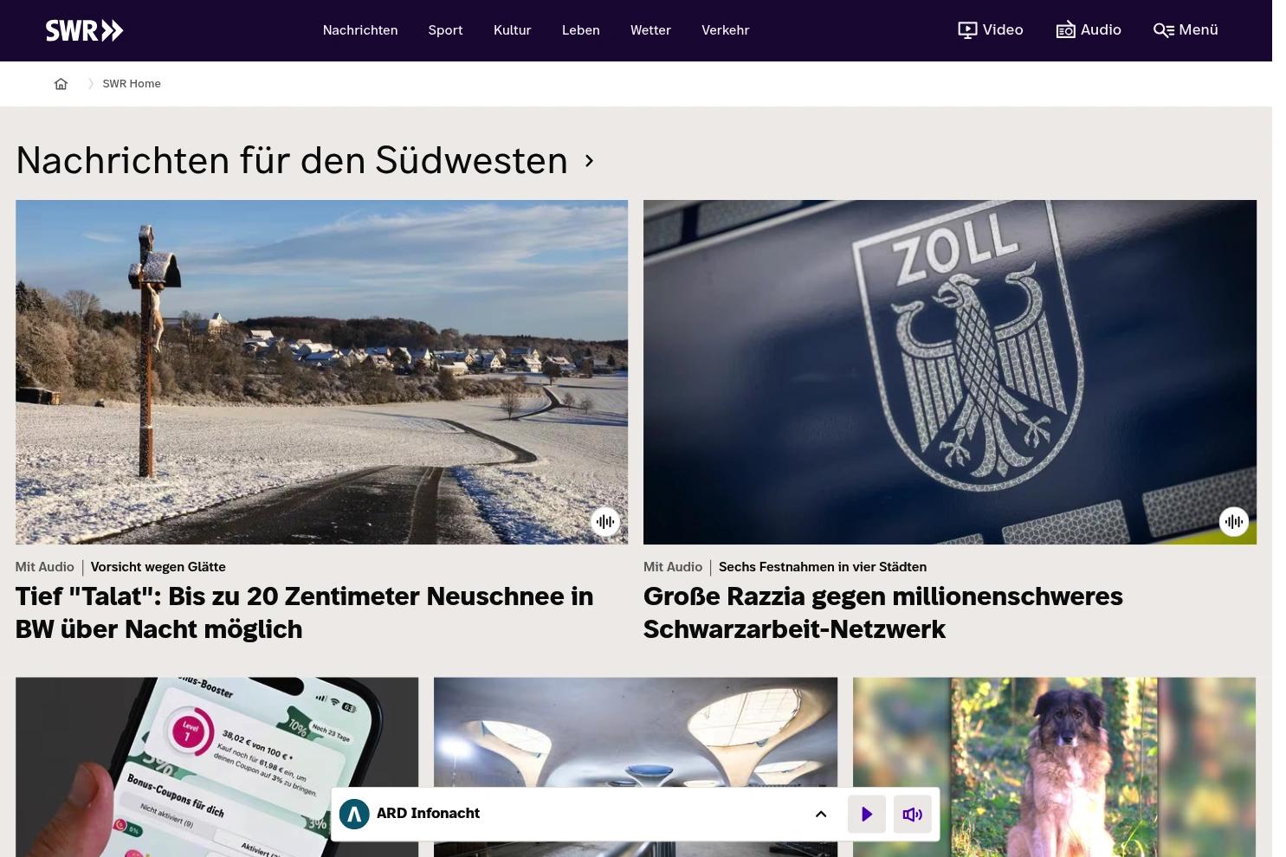Open the Große Razzia Schwarzarbeit-Netzwerk headline

(882, 613)
